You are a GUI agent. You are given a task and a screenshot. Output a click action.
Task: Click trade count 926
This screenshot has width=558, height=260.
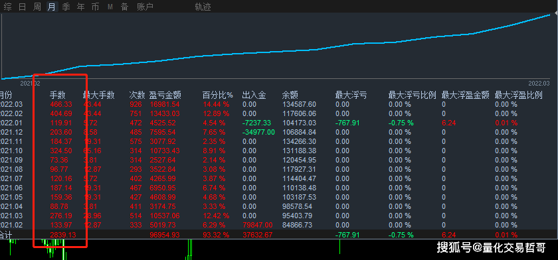(x=136, y=104)
